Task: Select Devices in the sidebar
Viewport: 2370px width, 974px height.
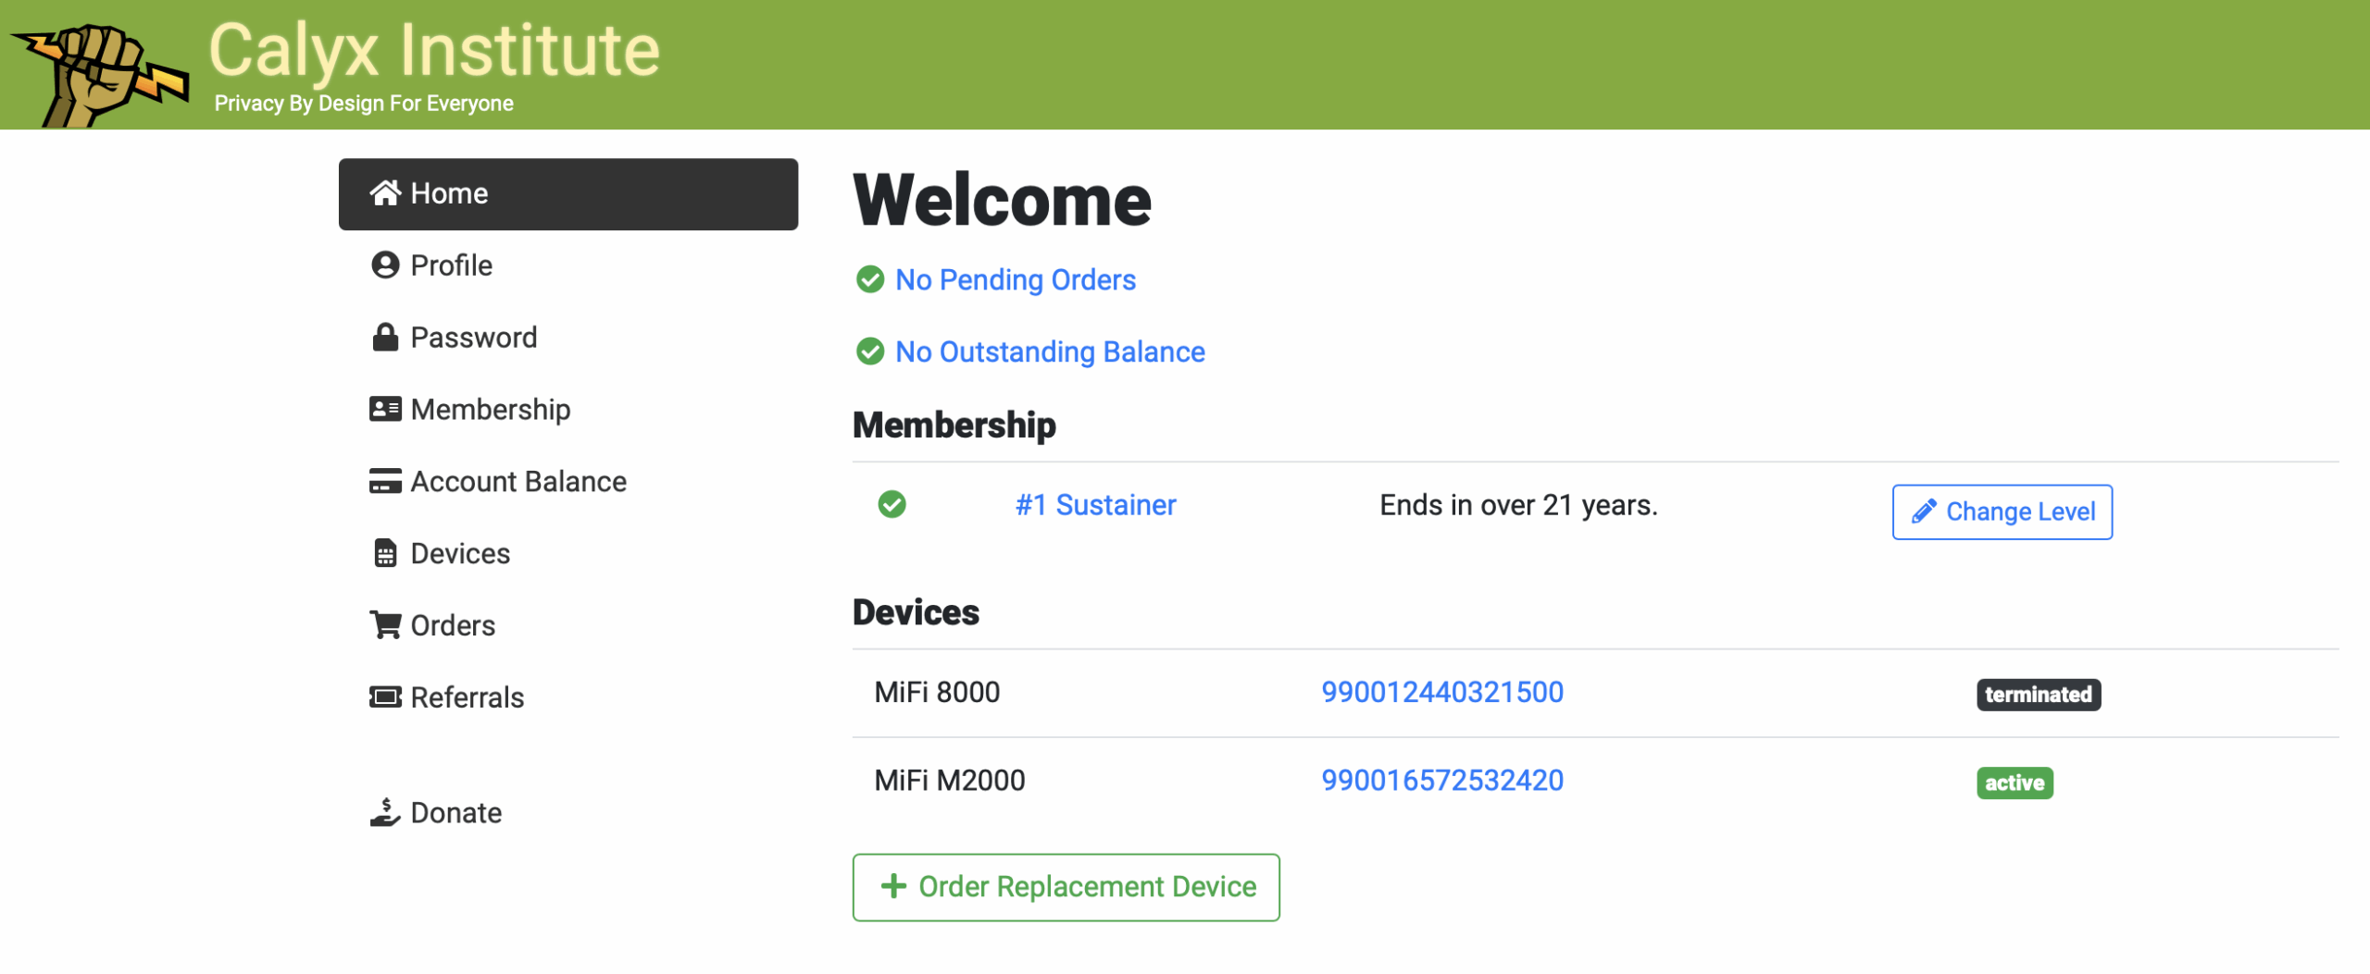Action: 568,554
